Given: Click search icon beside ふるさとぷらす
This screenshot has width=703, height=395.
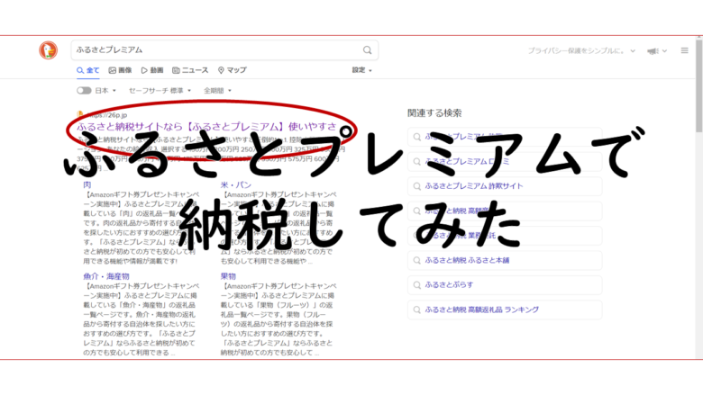Looking at the screenshot, I should 417,285.
